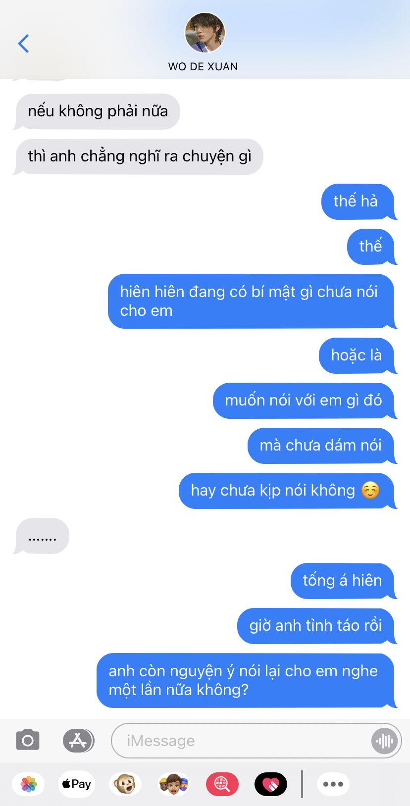
Task: Open contact details via WO DE XUAN name
Action: click(203, 66)
